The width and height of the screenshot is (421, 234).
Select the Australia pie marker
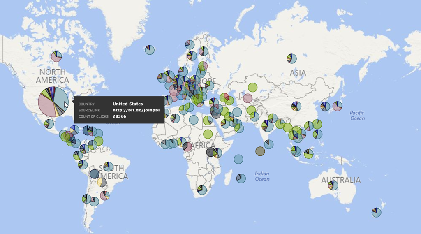click(x=333, y=185)
